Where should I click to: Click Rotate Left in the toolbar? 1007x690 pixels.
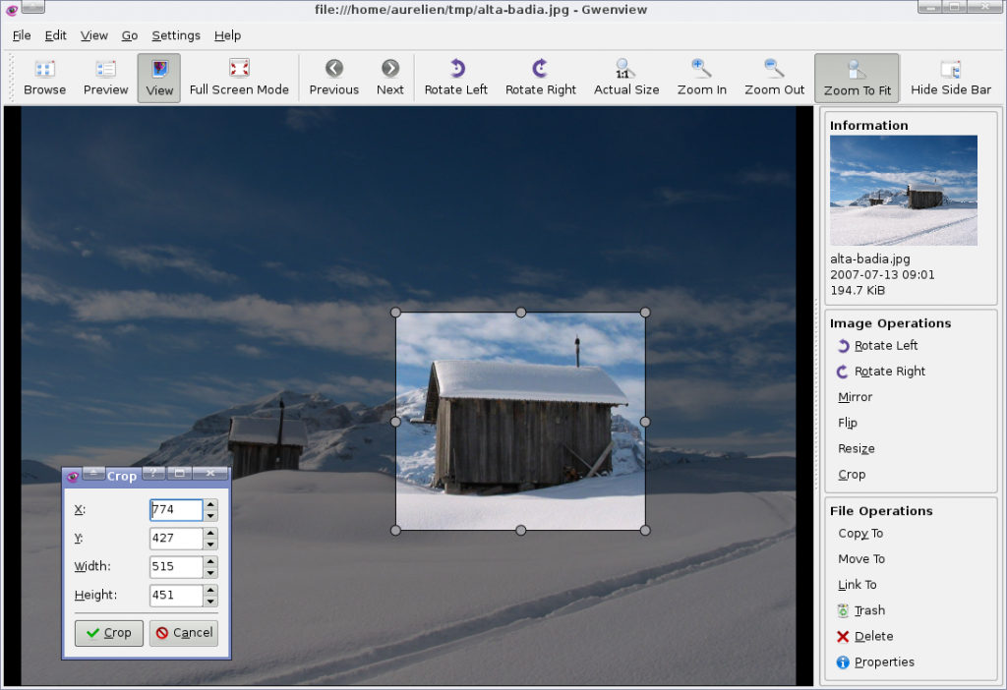point(455,78)
